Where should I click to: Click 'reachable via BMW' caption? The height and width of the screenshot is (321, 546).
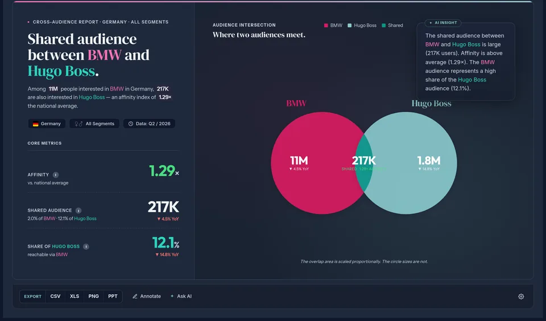pos(48,255)
